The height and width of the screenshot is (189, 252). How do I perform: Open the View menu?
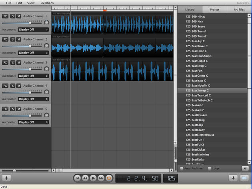[x=31, y=3]
